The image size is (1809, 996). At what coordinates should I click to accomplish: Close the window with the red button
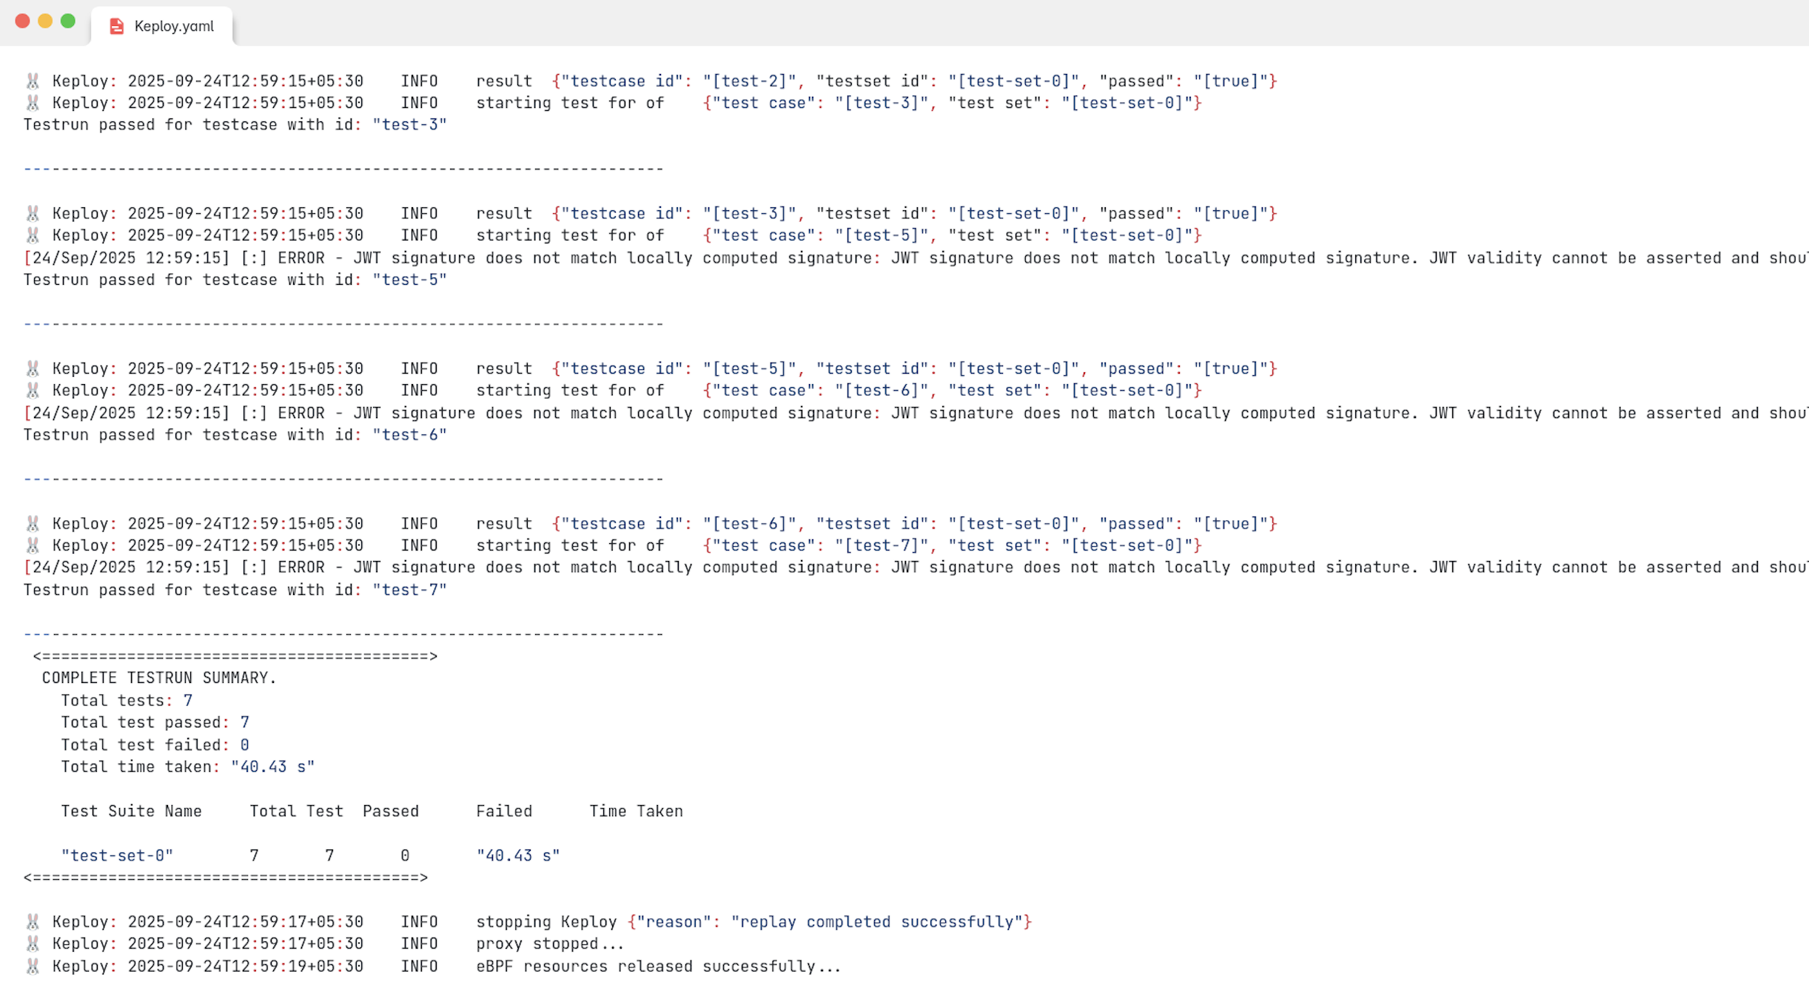22,21
